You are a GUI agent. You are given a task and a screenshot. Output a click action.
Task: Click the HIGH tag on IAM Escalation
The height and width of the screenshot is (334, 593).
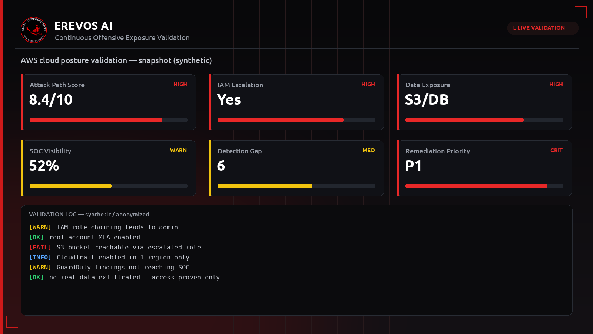click(x=368, y=84)
